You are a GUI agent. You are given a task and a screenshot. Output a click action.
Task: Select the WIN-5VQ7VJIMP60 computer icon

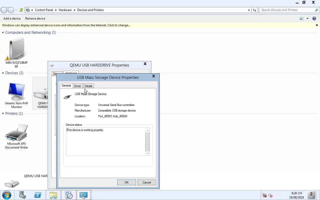(x=16, y=53)
